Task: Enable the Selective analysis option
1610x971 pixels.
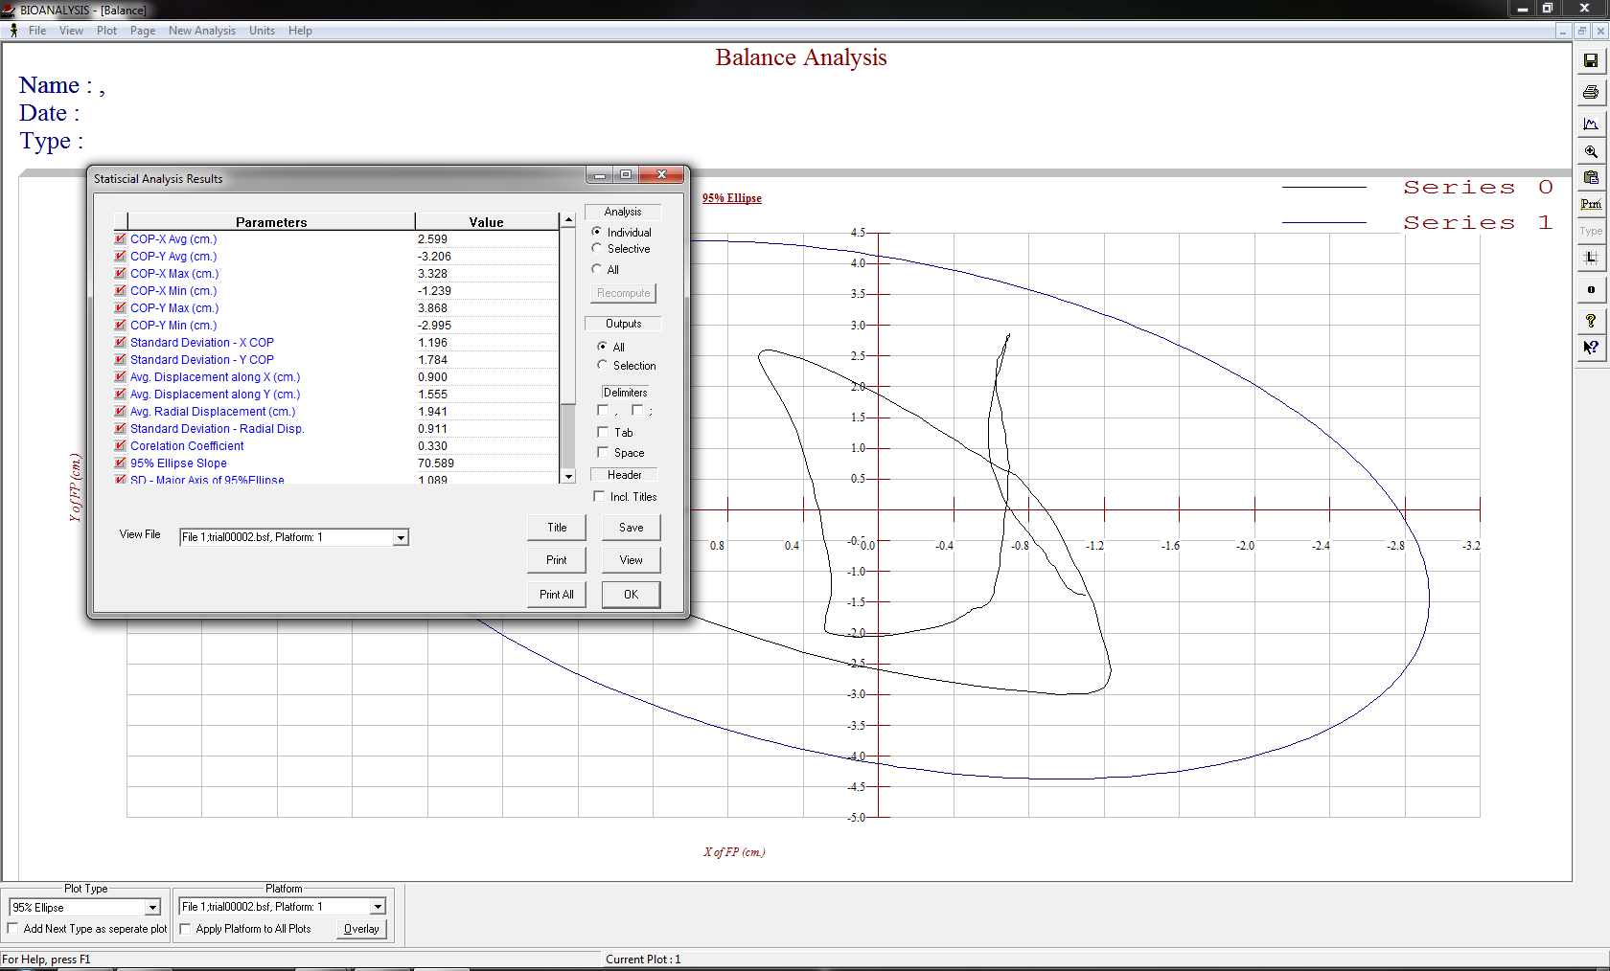Action: (597, 248)
